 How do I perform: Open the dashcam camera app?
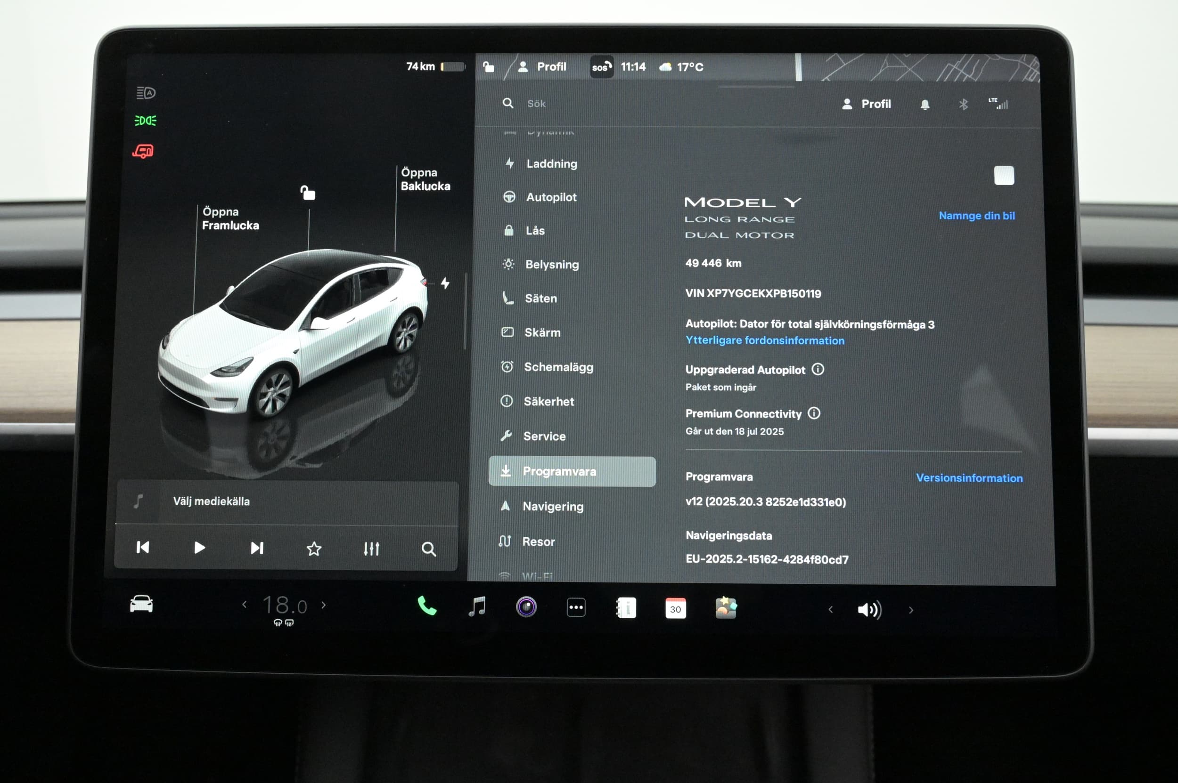point(526,607)
